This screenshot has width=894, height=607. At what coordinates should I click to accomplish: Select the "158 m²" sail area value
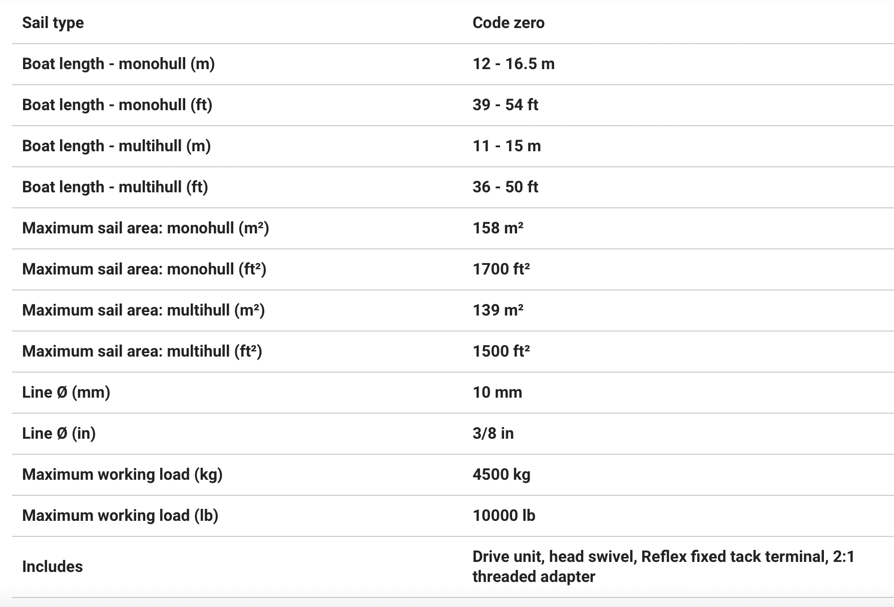tap(498, 228)
